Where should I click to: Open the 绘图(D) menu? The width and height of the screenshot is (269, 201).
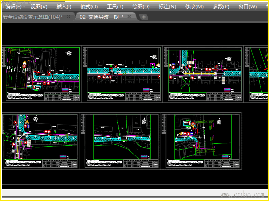pyautogui.click(x=141, y=7)
